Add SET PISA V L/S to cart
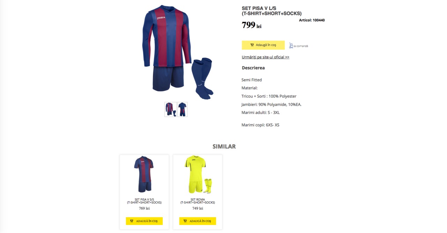 coord(263,45)
